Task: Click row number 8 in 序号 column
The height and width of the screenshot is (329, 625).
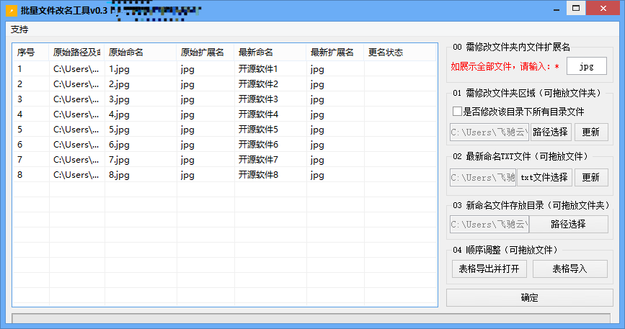Action: tap(31, 175)
